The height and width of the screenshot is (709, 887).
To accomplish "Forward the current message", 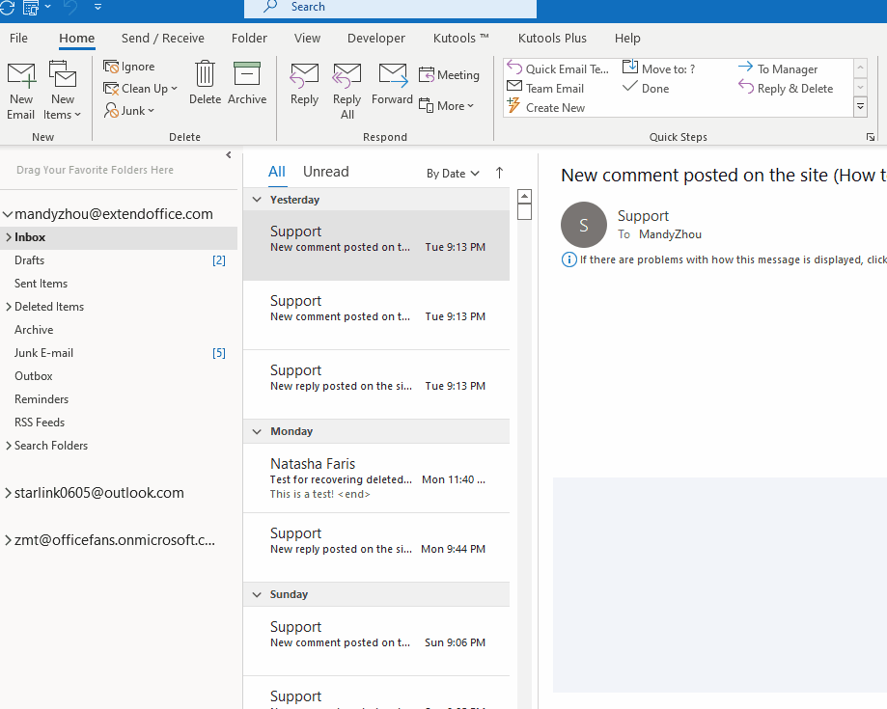I will pos(392,89).
